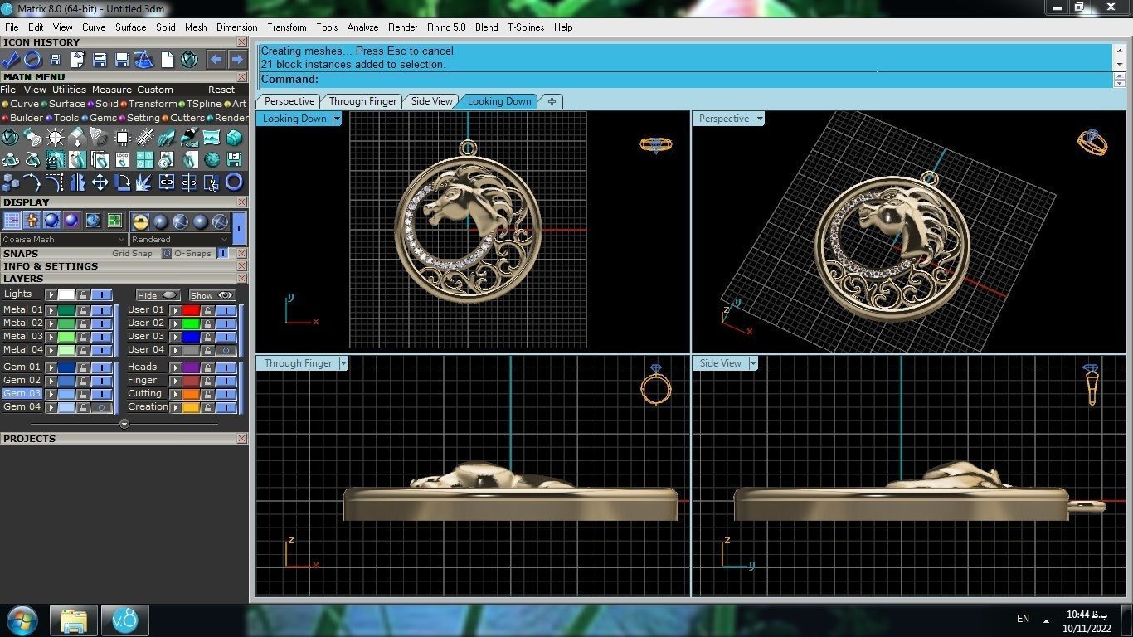The image size is (1133, 637).
Task: Toggle visibility of Metal 01 layer
Action: tap(102, 310)
